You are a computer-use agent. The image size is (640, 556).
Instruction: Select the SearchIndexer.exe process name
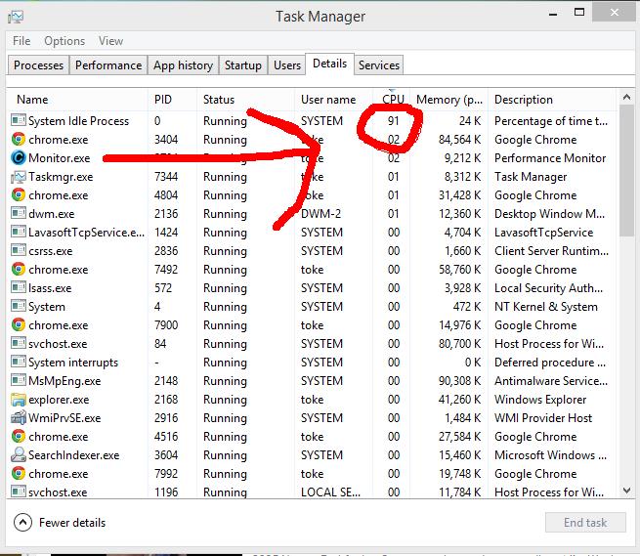pyautogui.click(x=74, y=455)
